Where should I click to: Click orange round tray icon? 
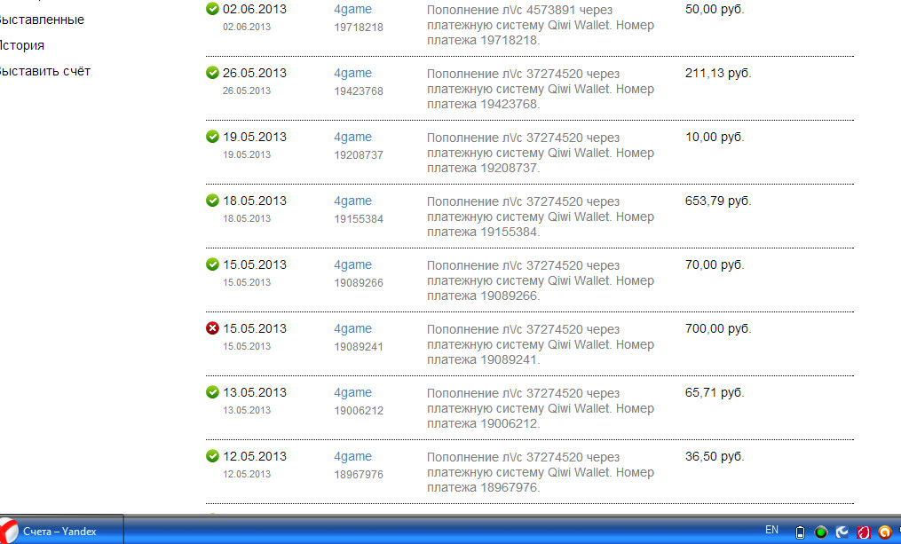pos(884,532)
